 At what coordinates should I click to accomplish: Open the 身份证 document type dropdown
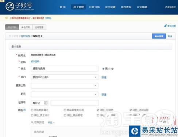pos(40,103)
